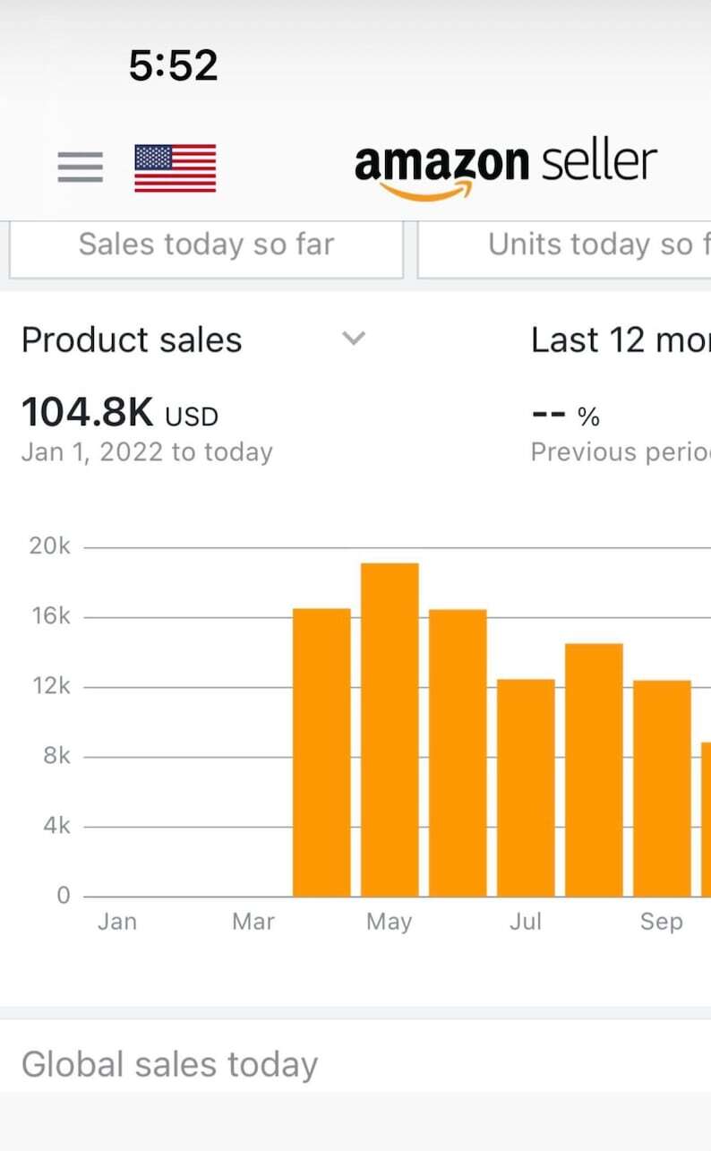This screenshot has height=1151, width=711.
Task: Tap the Product sales metric label
Action: (132, 340)
